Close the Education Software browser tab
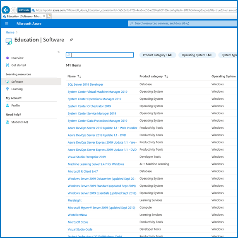Screen dimensions: 238x238 coord(44,16)
